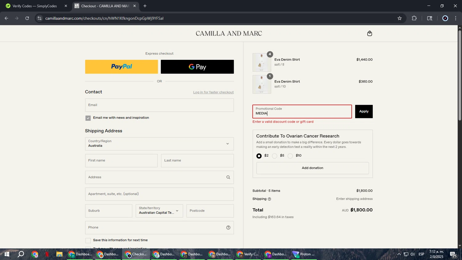This screenshot has width=462, height=260.
Task: Click the Eva Denim Shirt salt / 10 thumbnail
Action: [x=262, y=84]
